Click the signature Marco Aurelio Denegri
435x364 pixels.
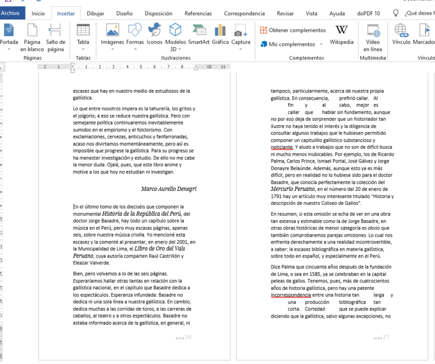[169, 189]
